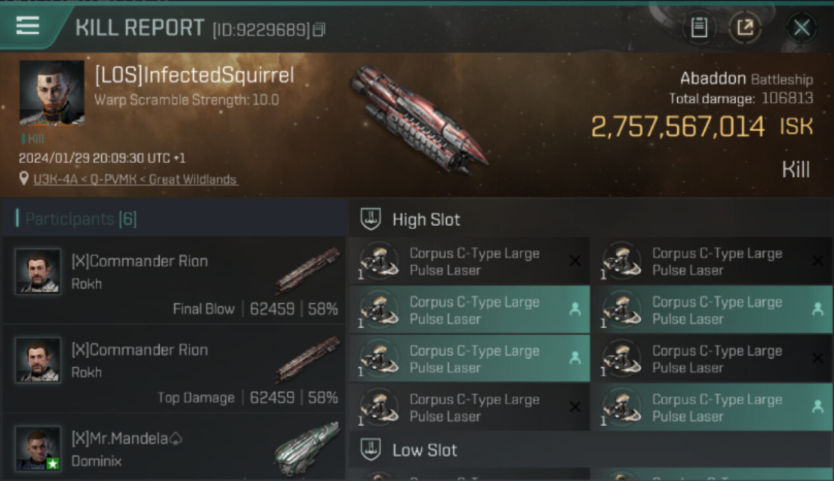
Task: Close the kill report window
Action: point(801,28)
